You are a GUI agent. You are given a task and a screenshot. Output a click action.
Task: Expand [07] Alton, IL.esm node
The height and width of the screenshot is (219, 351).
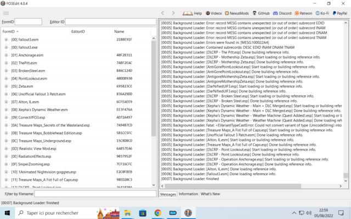[x=6, y=102]
